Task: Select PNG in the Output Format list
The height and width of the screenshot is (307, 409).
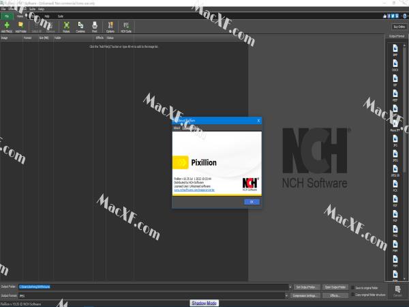Action: [x=395, y=231]
